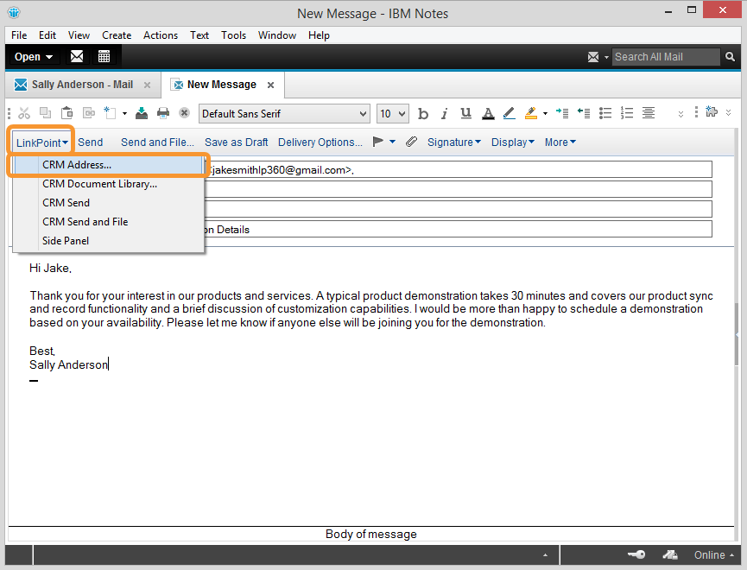
Task: Open the Display dropdown
Action: tap(513, 142)
